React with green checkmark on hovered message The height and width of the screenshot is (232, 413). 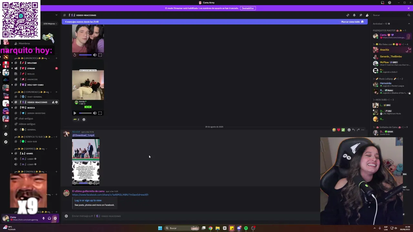coord(343,130)
